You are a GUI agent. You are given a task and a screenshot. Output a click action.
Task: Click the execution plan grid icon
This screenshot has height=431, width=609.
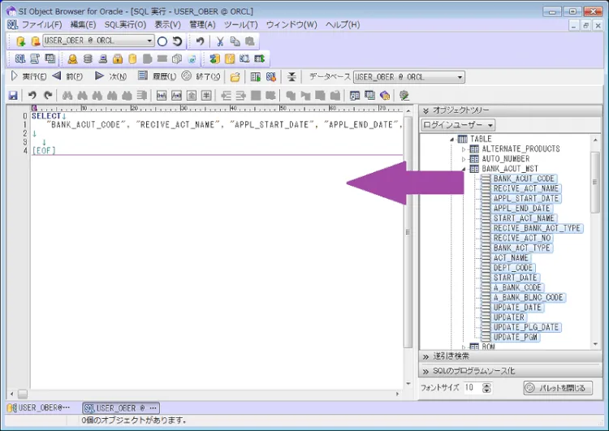[x=256, y=77]
